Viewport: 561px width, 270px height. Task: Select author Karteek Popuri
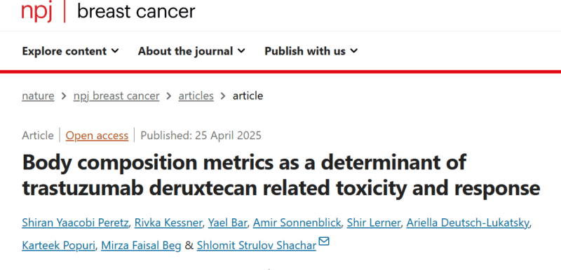pos(59,246)
